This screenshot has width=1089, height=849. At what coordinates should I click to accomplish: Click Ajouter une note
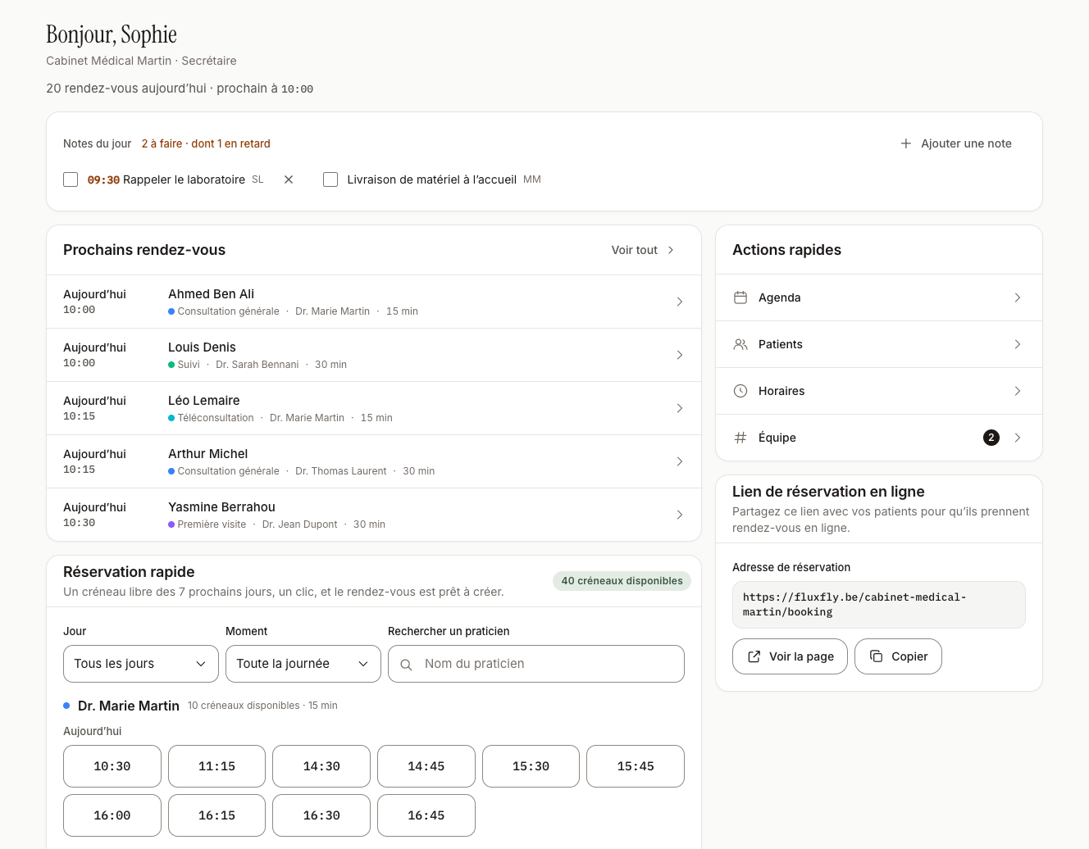pos(956,143)
